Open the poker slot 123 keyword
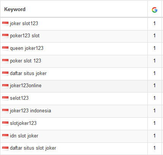Screen dimensions: 163x155 coord(26,61)
